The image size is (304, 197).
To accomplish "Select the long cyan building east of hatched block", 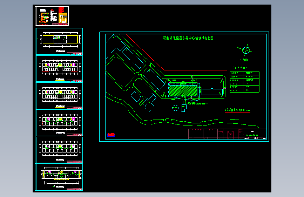I will [212, 92].
